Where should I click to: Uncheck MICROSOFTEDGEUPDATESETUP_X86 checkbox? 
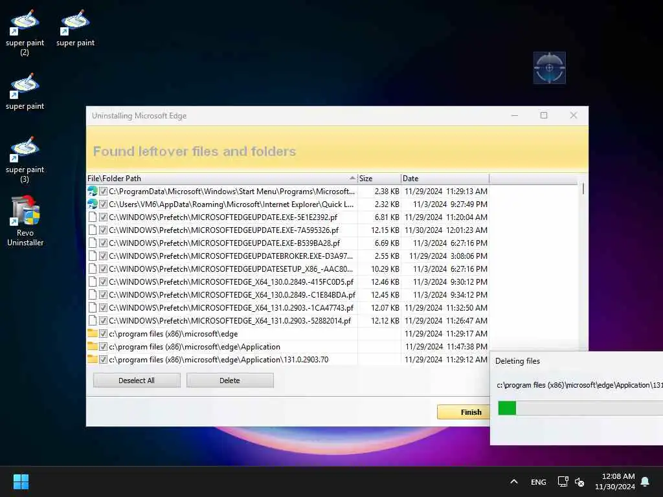coord(103,269)
